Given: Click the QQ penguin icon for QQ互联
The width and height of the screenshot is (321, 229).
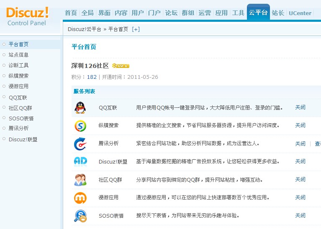Looking at the screenshot, I should point(80,108).
